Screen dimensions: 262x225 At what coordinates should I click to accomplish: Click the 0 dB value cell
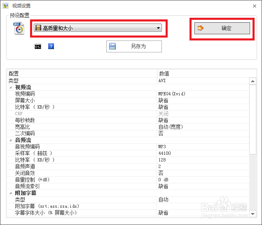203,180
